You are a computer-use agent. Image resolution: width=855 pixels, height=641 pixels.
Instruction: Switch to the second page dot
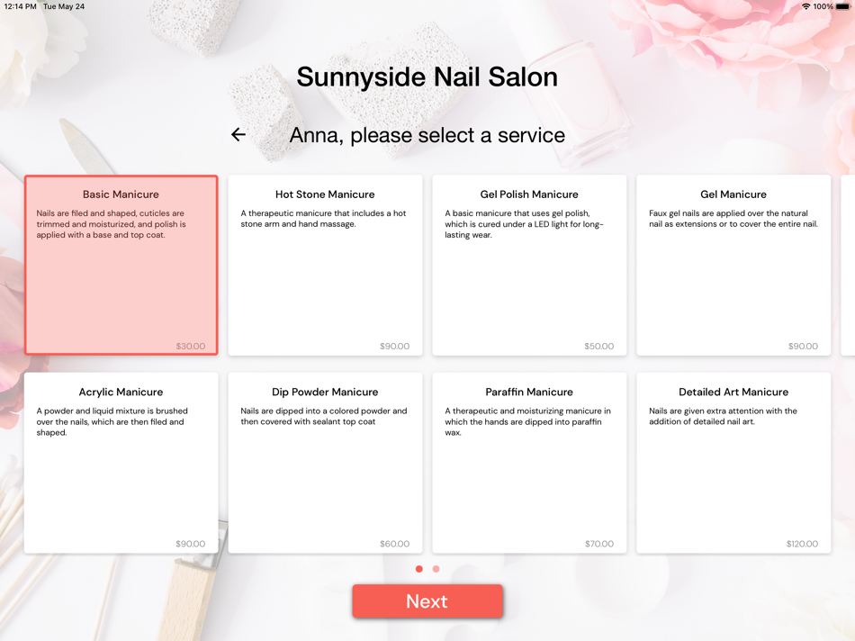pyautogui.click(x=436, y=569)
